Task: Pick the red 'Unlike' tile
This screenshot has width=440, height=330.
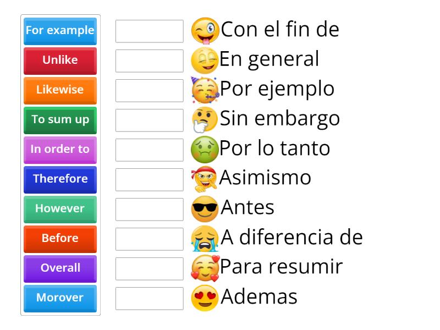Action: 61,61
